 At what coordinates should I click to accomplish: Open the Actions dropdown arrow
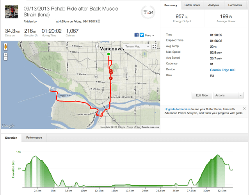tap(241, 95)
